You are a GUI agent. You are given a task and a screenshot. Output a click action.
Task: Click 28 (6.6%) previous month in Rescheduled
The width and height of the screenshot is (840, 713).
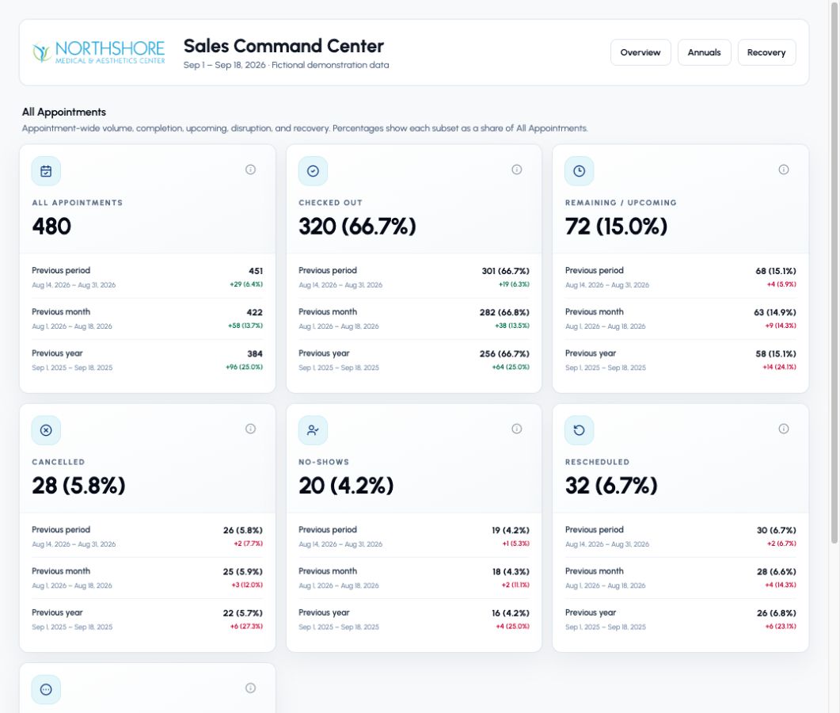[776, 572]
